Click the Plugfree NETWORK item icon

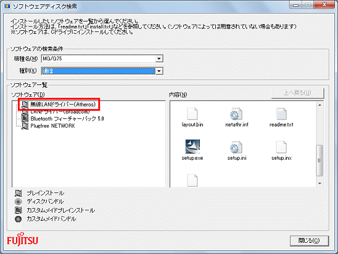25,126
